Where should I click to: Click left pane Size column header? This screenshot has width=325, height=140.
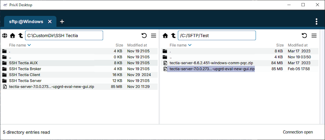[119, 45]
